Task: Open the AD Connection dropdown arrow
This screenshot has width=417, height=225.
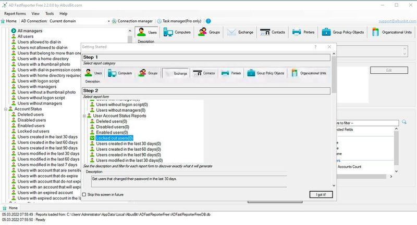Action: point(108,21)
